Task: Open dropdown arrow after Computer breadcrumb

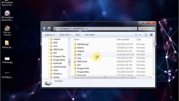Action: click(x=71, y=29)
